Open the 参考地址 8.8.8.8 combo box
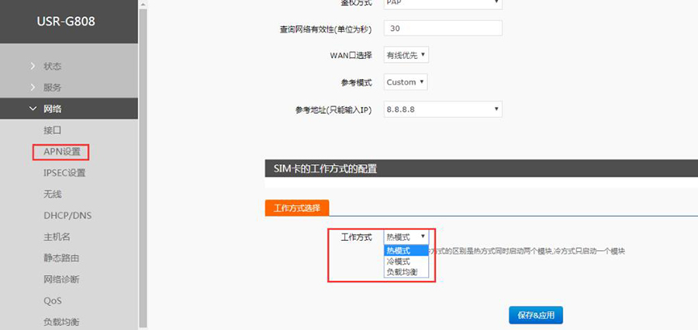The image size is (698, 330). tap(443, 109)
